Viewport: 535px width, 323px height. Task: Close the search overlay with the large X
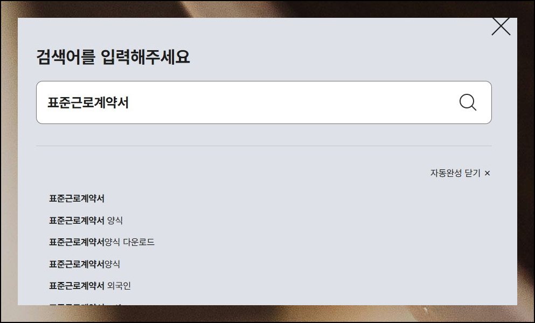point(501,26)
